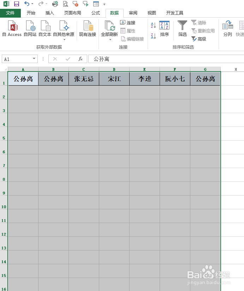Open Advanced filter (高级)
Viewport: 244px width, 291px height.
click(198, 39)
